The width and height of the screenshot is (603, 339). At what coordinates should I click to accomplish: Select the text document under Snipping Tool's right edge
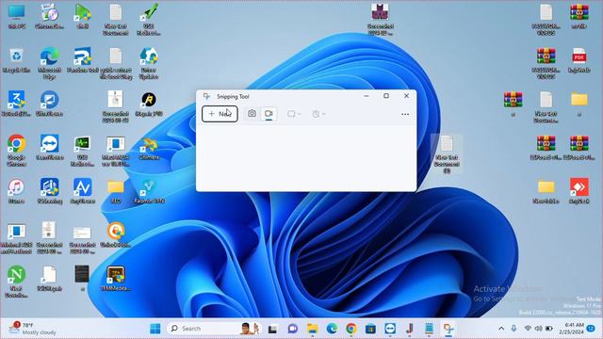coord(447,153)
